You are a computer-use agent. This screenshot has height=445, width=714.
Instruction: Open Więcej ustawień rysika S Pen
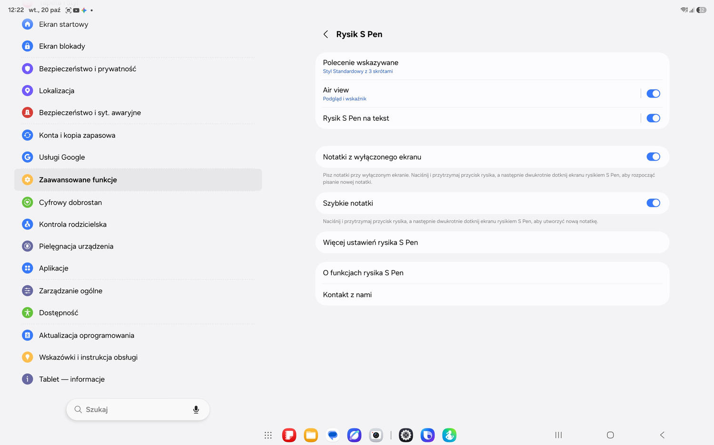point(492,242)
